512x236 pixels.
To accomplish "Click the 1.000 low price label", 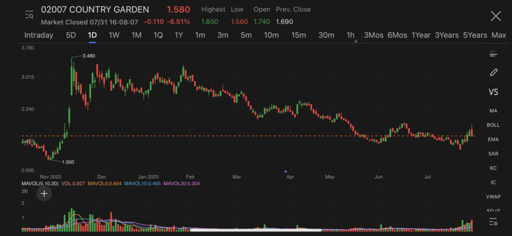I will (68, 162).
